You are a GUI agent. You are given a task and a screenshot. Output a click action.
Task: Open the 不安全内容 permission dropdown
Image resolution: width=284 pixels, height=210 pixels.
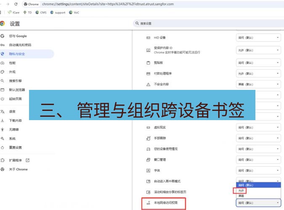(x=258, y=84)
